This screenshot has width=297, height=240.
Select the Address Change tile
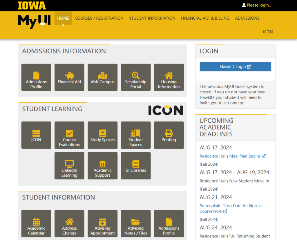[x=69, y=224]
